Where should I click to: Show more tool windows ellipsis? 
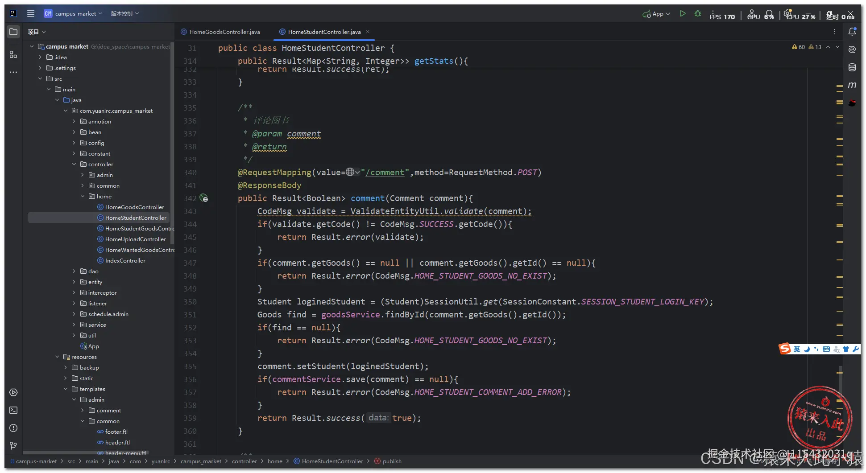13,72
